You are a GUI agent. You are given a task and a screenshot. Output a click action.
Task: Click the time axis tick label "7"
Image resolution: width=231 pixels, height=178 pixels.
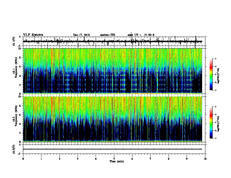150,159
